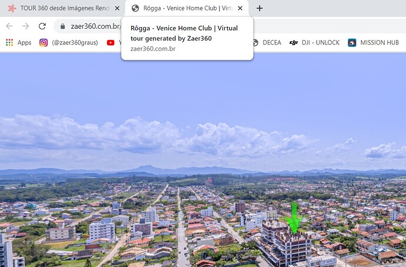Click the Mission Hub bookmark icon
This screenshot has height=267, width=406.
coord(352,43)
